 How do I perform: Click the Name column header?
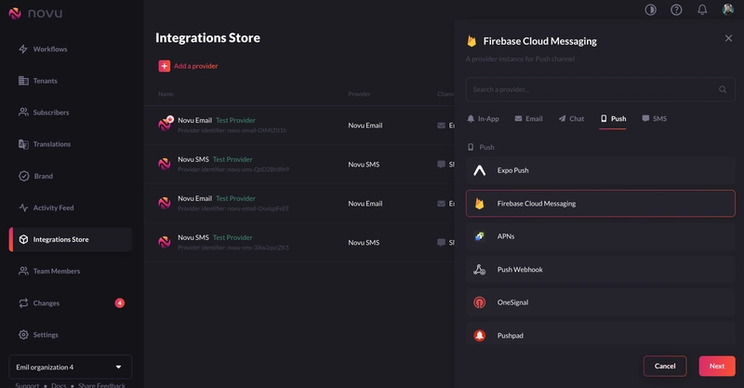pyautogui.click(x=166, y=94)
